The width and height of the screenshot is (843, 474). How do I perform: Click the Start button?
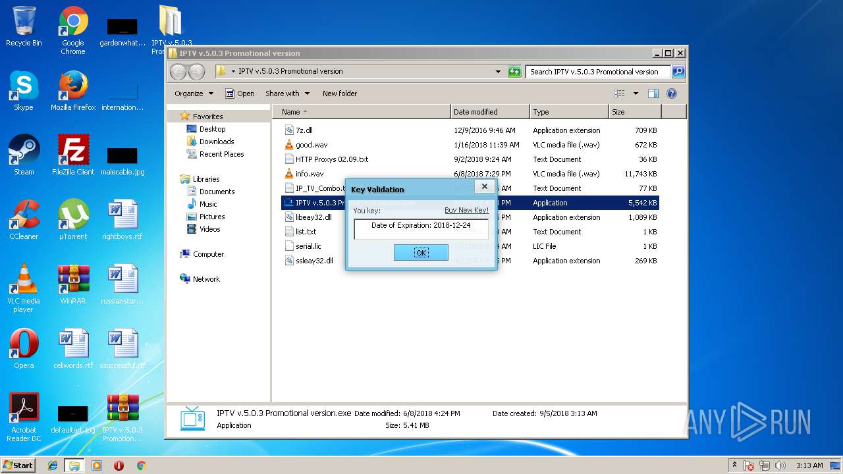point(18,465)
